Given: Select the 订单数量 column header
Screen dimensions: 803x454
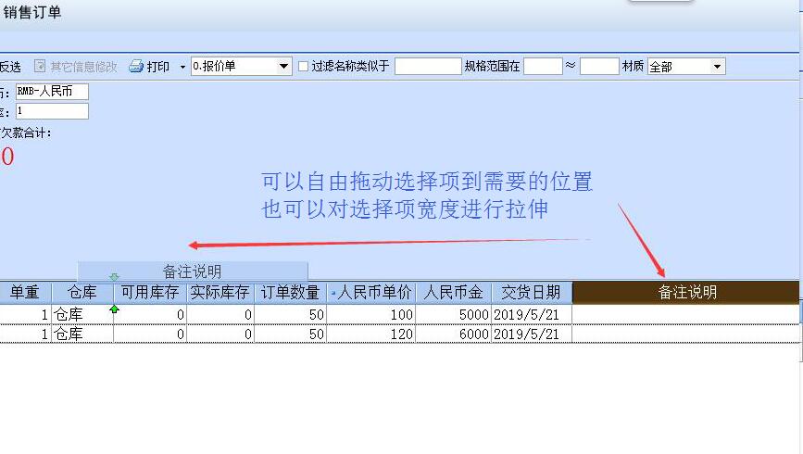Looking at the screenshot, I should point(290,293).
